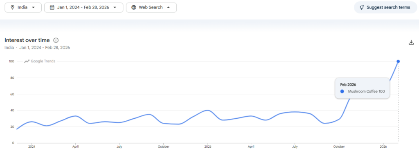Click the sparkle icon in Suggest search terms

click(362, 7)
